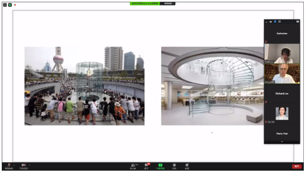Select Harry Katz's video thumbnail

pos(282,74)
